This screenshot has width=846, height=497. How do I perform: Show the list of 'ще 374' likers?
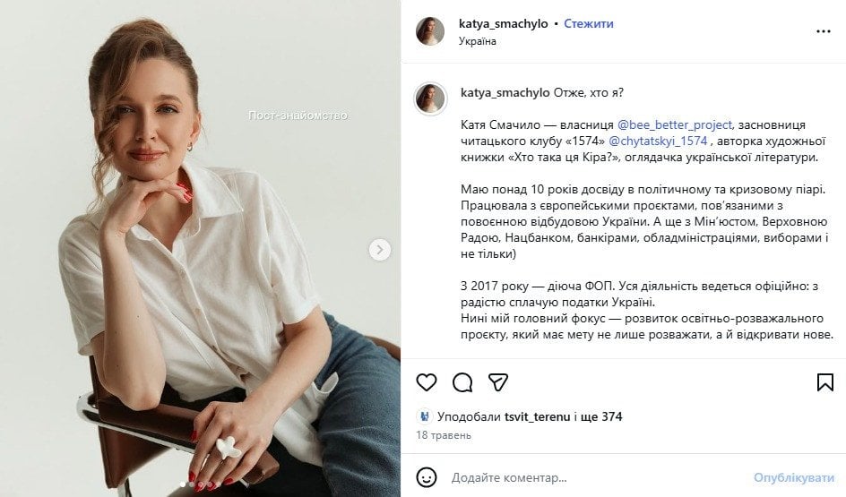601,416
